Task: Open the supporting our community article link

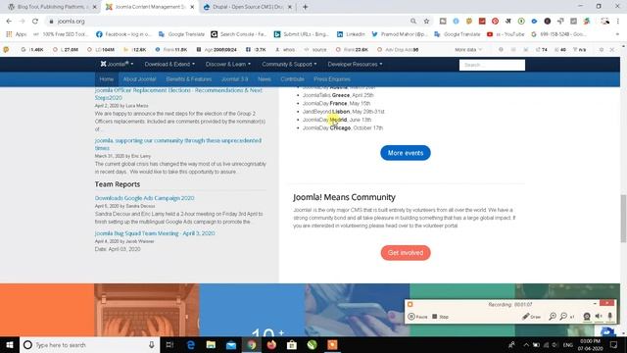Action: (178, 144)
